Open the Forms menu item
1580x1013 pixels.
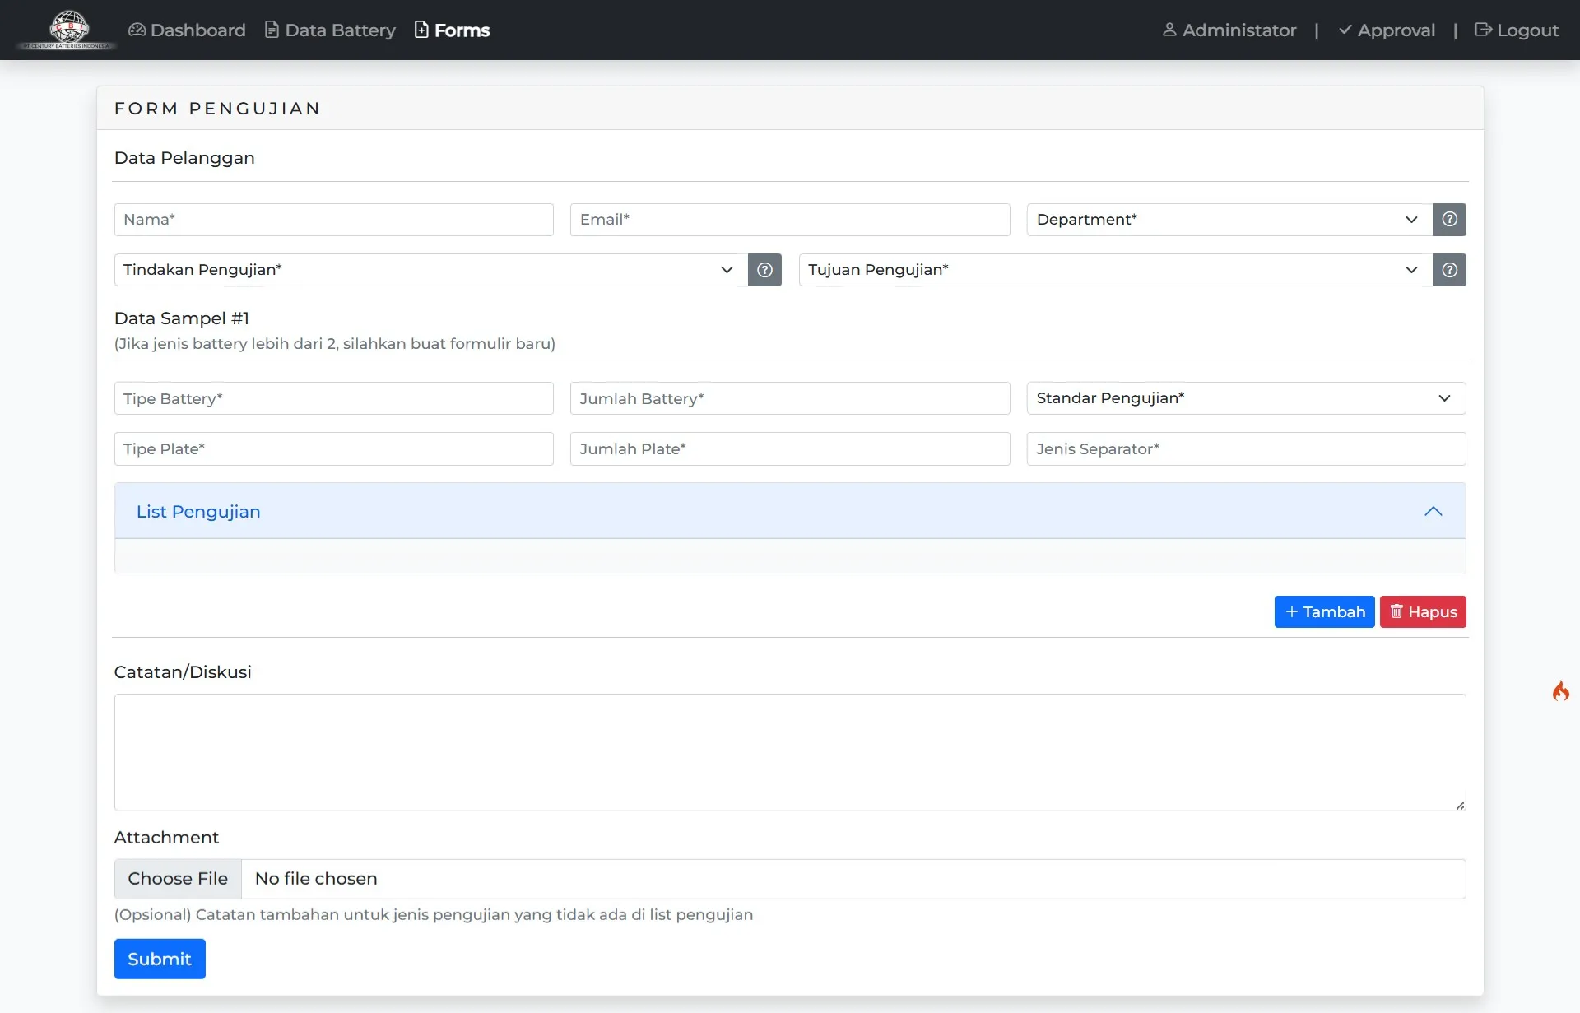(x=452, y=30)
